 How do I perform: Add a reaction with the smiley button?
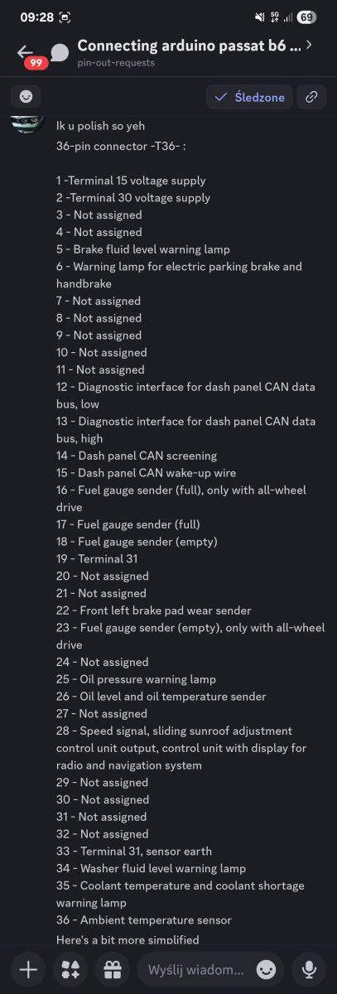point(26,96)
